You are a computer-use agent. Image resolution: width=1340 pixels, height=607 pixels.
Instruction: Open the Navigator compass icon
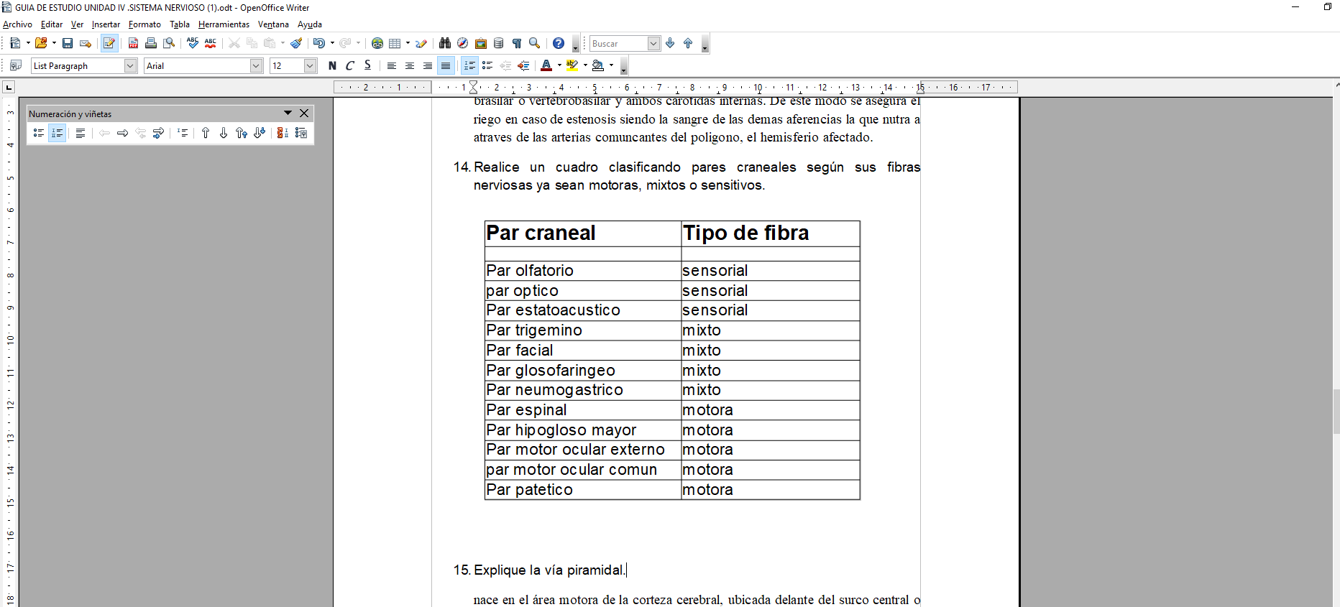click(463, 44)
